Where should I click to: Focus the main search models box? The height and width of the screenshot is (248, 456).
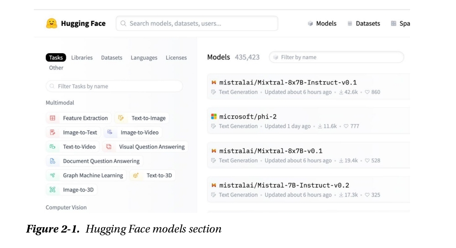[x=197, y=24]
